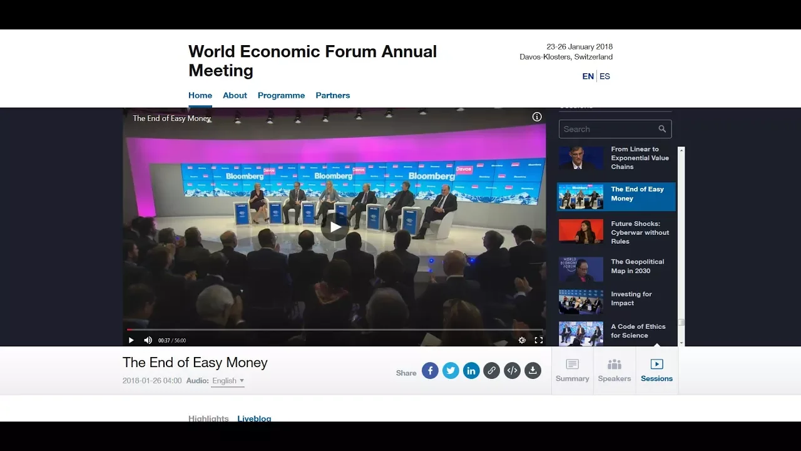Click the search magnifier icon in sessions

point(662,129)
